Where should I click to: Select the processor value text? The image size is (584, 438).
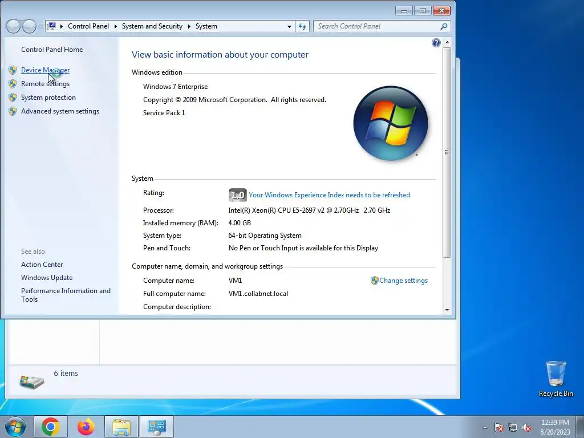click(309, 210)
